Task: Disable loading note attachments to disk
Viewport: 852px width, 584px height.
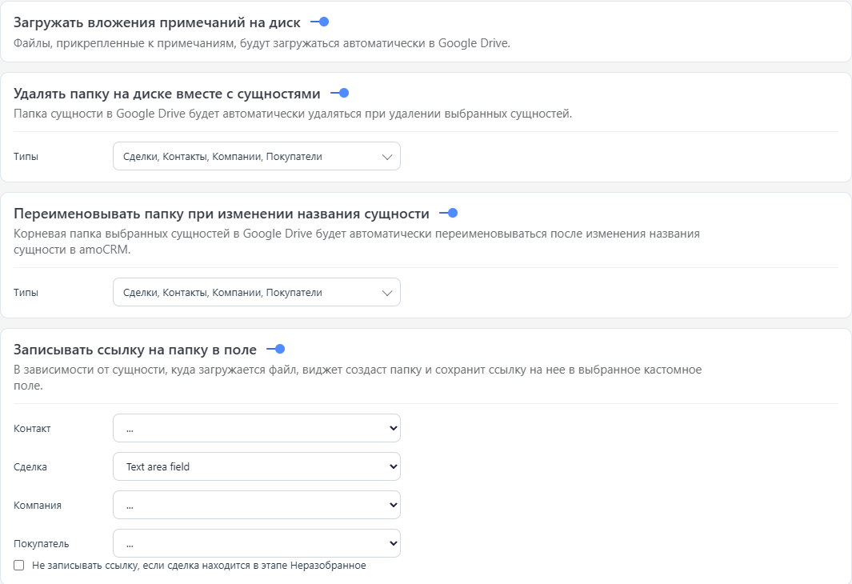Action: coord(322,22)
